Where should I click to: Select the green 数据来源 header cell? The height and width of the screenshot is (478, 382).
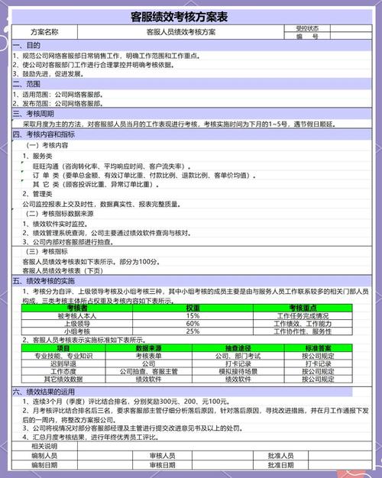148,348
